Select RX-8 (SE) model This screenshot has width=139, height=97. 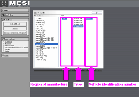point(39,58)
